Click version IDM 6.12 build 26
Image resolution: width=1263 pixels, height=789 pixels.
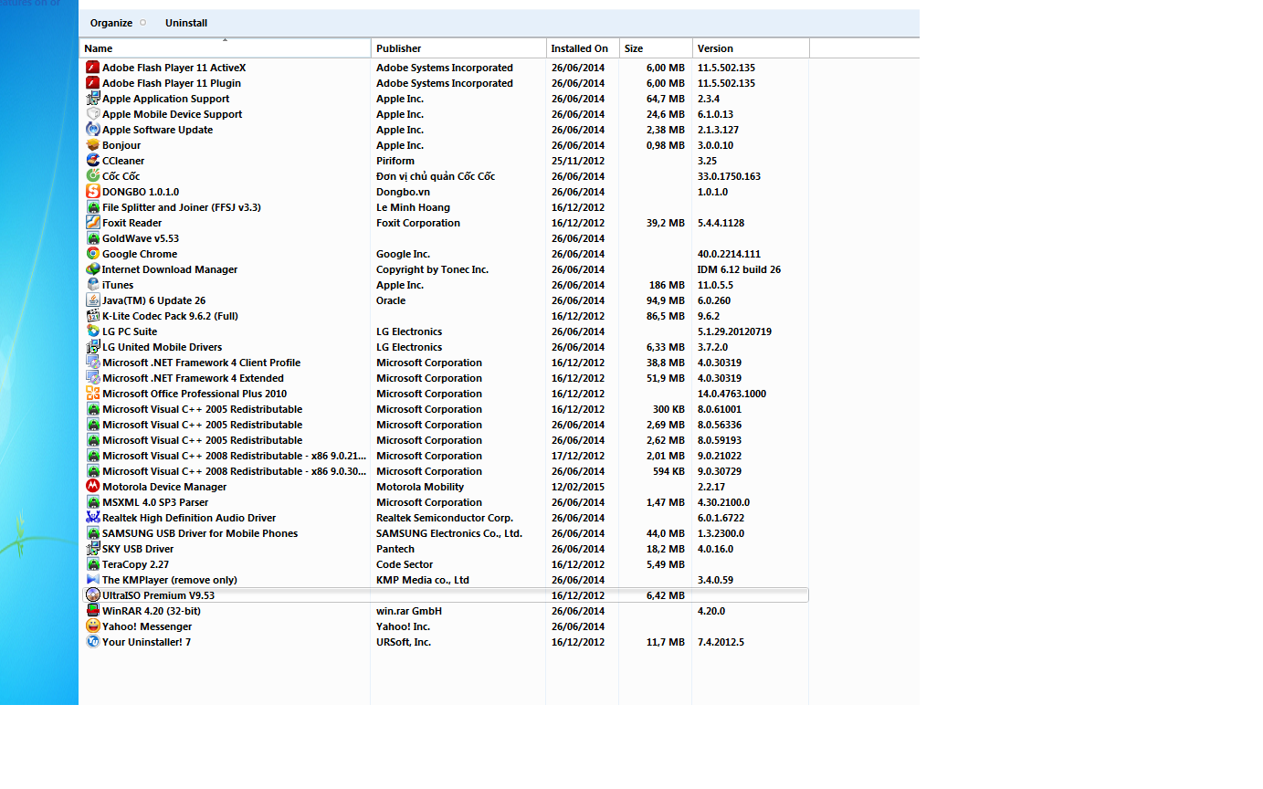pos(739,269)
